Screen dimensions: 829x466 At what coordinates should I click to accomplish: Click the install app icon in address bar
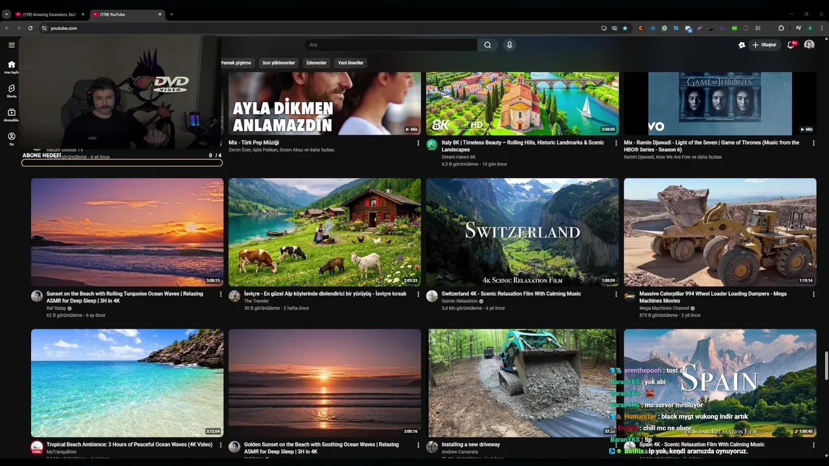(x=604, y=28)
